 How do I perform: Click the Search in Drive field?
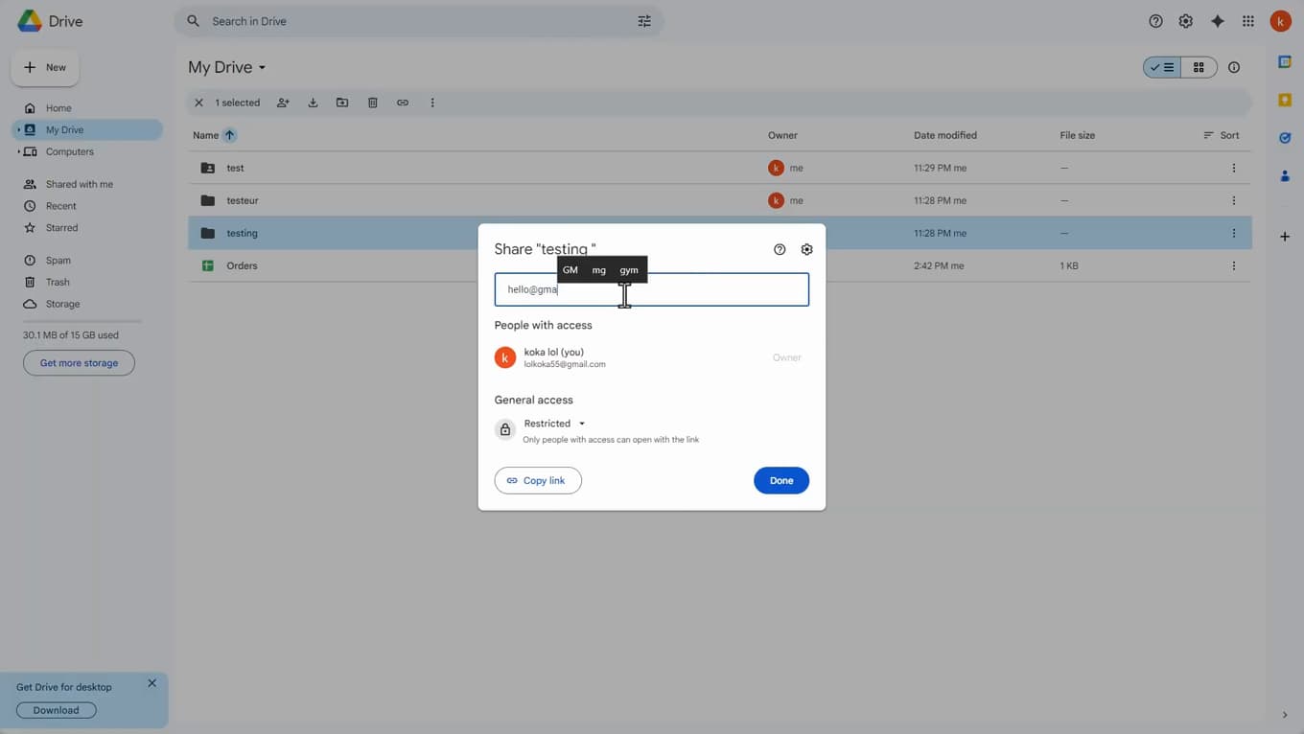coord(418,21)
